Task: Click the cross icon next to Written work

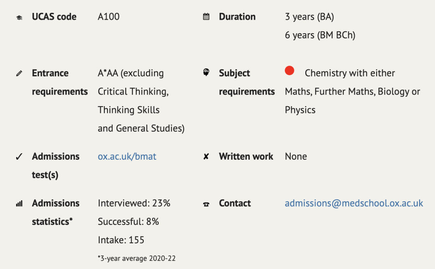Action: [x=206, y=157]
